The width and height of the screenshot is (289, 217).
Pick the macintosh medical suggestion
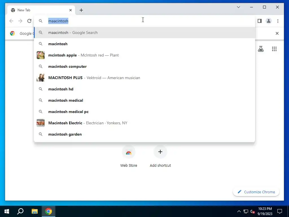pos(145,100)
